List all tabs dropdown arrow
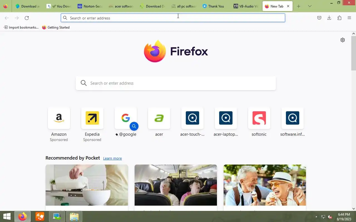Image resolution: width=356 pixels, height=222 pixels. [310, 6]
